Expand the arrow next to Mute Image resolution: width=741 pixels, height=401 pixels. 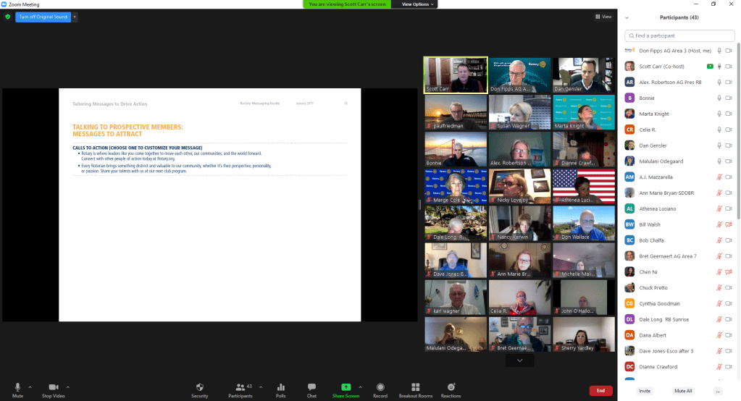point(31,387)
